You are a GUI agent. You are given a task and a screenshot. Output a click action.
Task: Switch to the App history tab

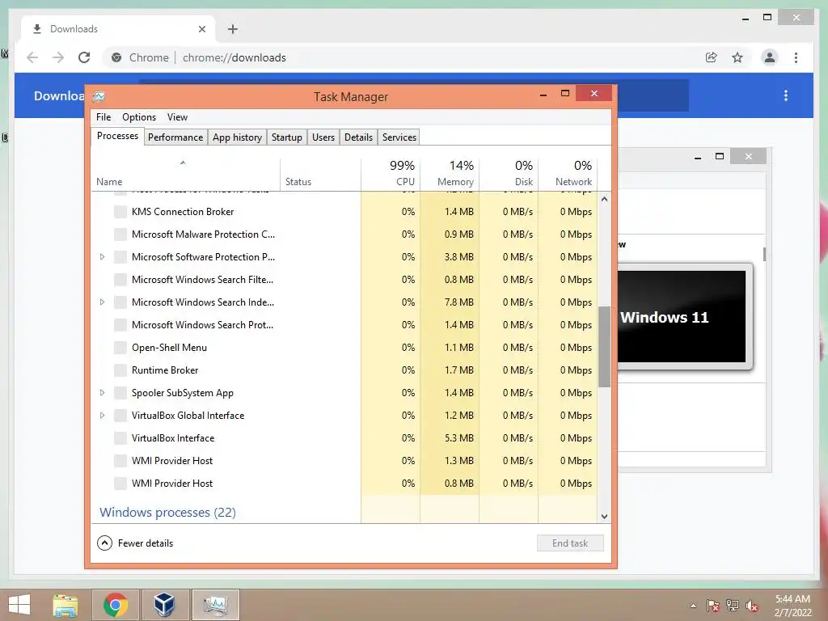tap(237, 137)
